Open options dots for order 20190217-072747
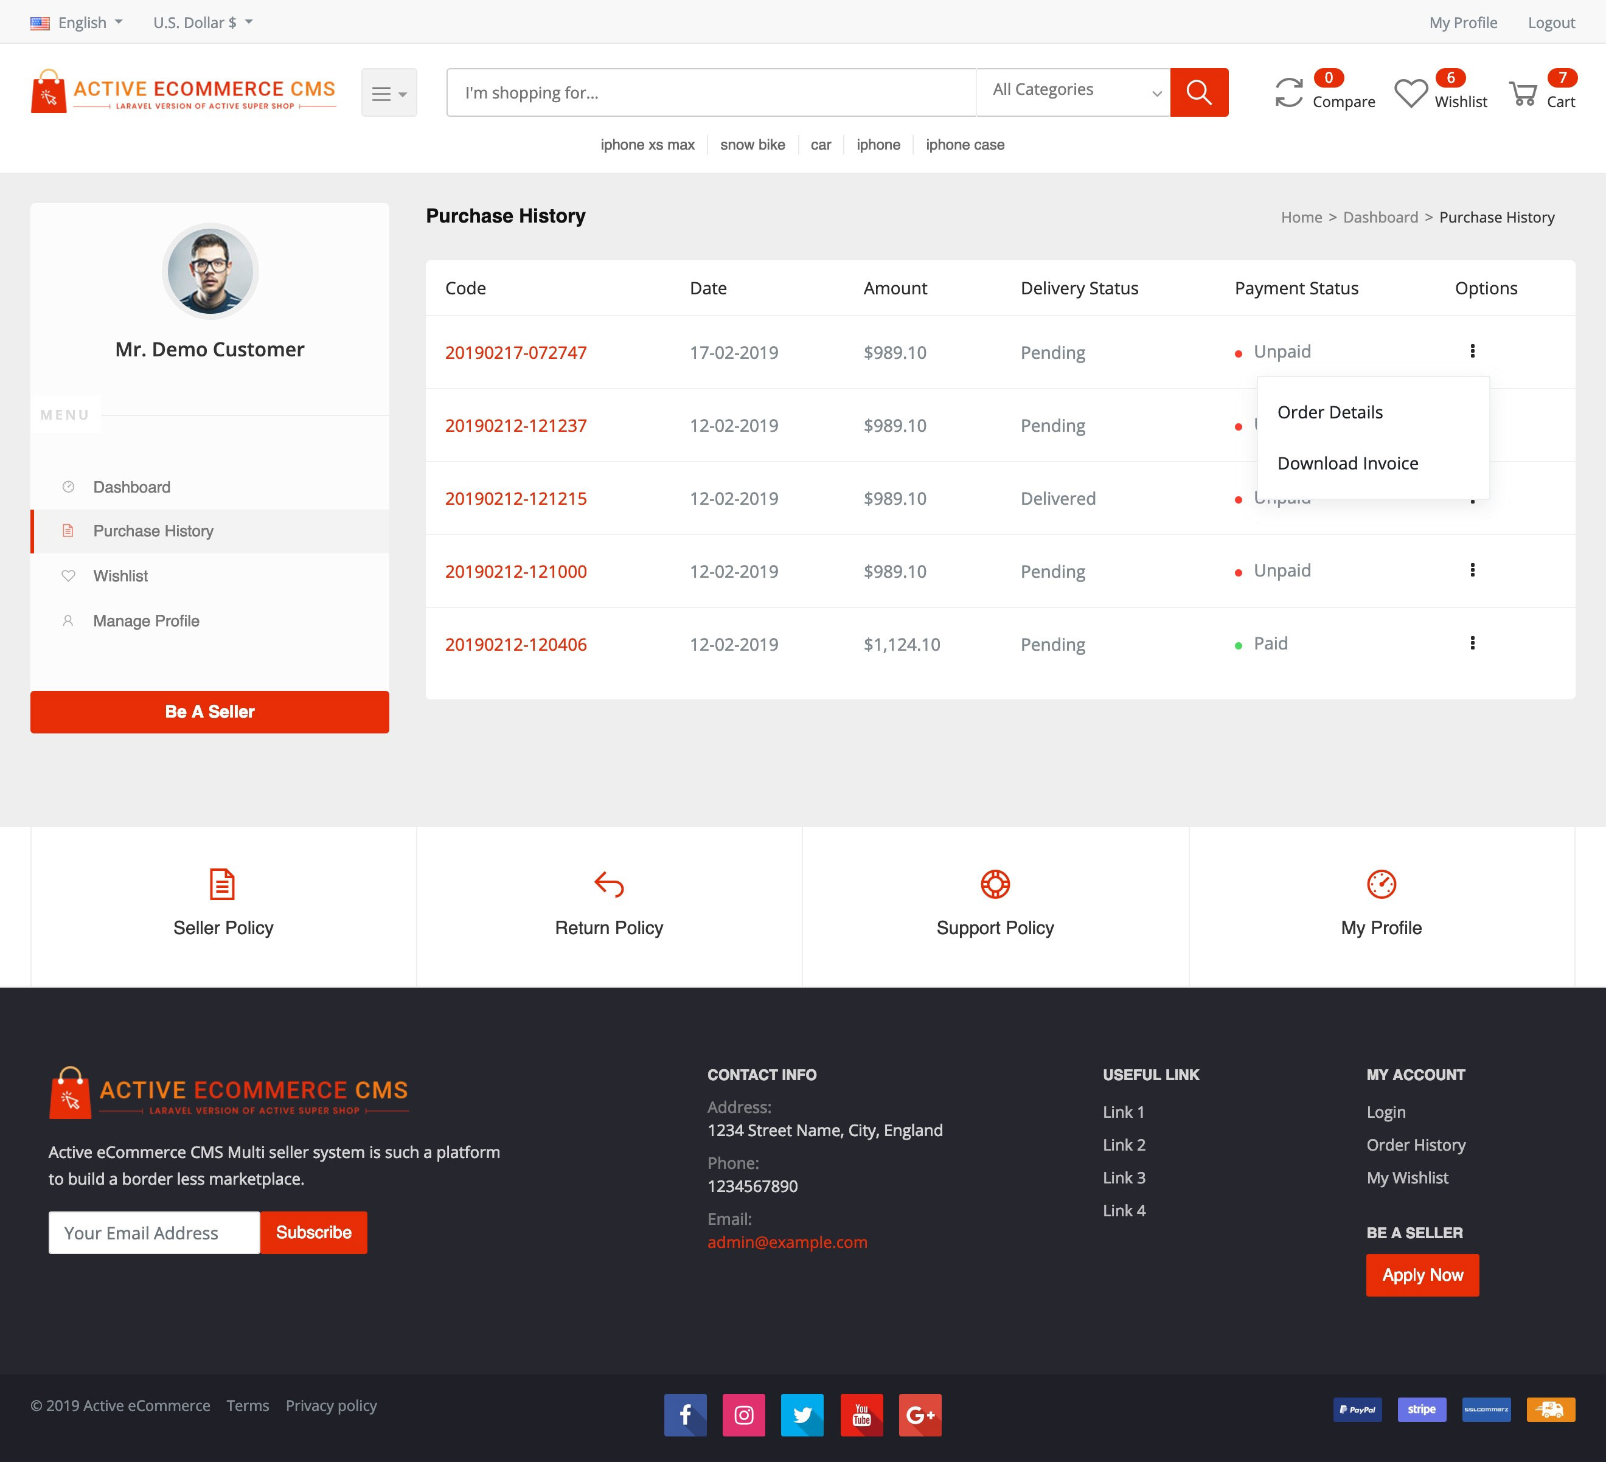This screenshot has height=1462, width=1606. 1472,351
